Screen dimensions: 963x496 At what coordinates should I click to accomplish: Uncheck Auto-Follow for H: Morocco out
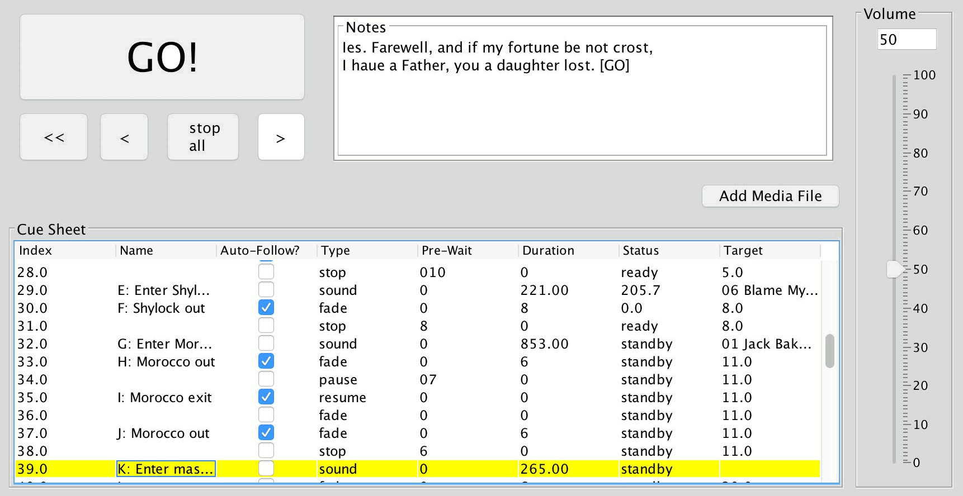266,361
